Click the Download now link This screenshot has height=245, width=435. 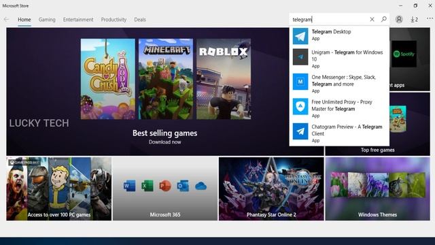[164, 142]
